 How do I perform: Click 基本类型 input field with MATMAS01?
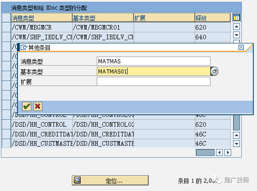pyautogui.click(x=153, y=71)
